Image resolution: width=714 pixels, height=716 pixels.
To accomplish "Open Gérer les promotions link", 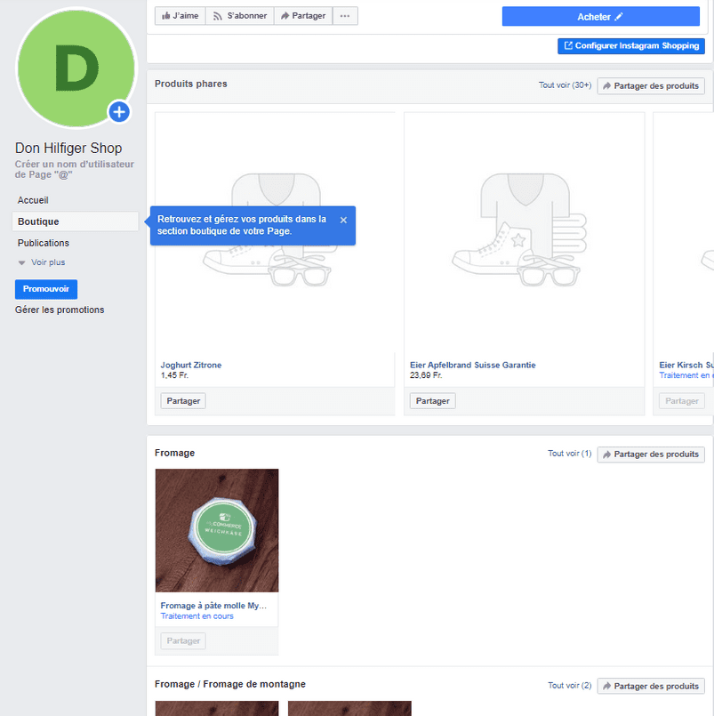I will [x=60, y=310].
